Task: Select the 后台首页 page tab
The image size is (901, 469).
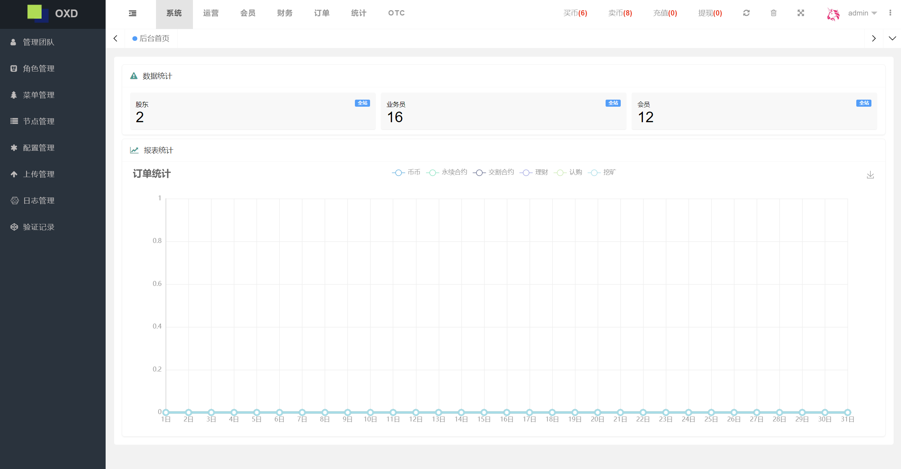Action: pos(151,38)
